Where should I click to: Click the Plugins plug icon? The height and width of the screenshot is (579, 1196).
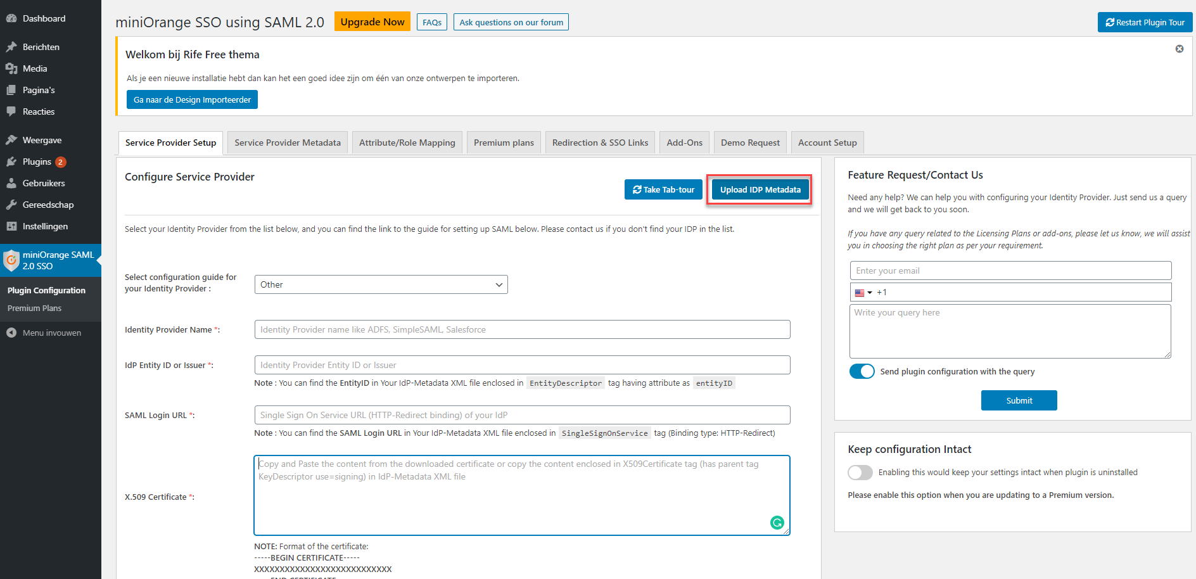click(11, 162)
